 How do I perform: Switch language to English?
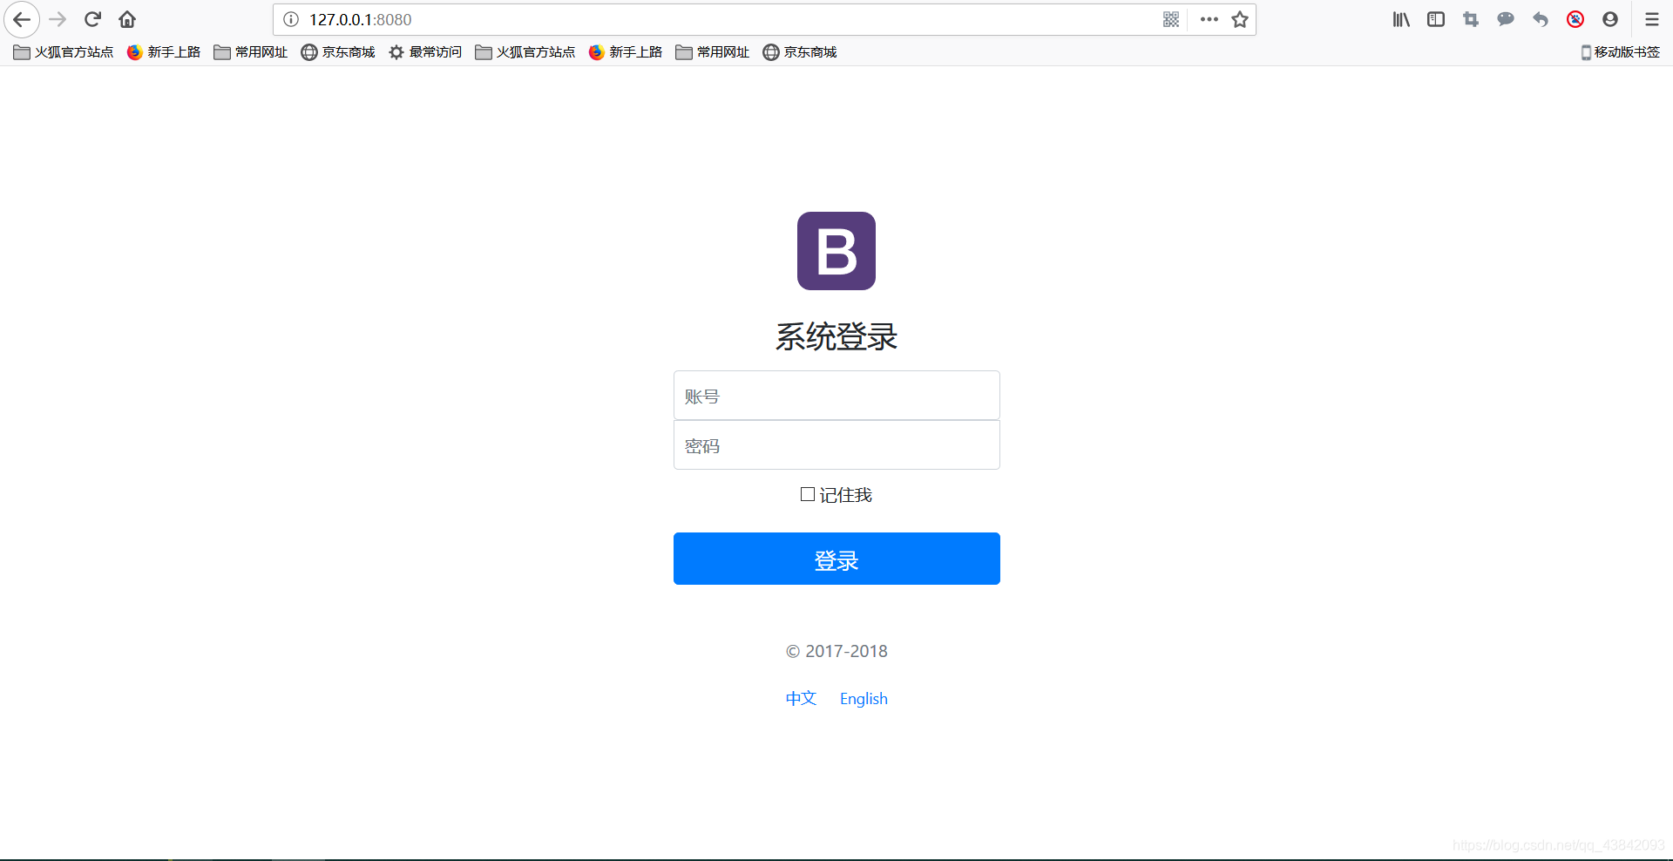pos(864,698)
